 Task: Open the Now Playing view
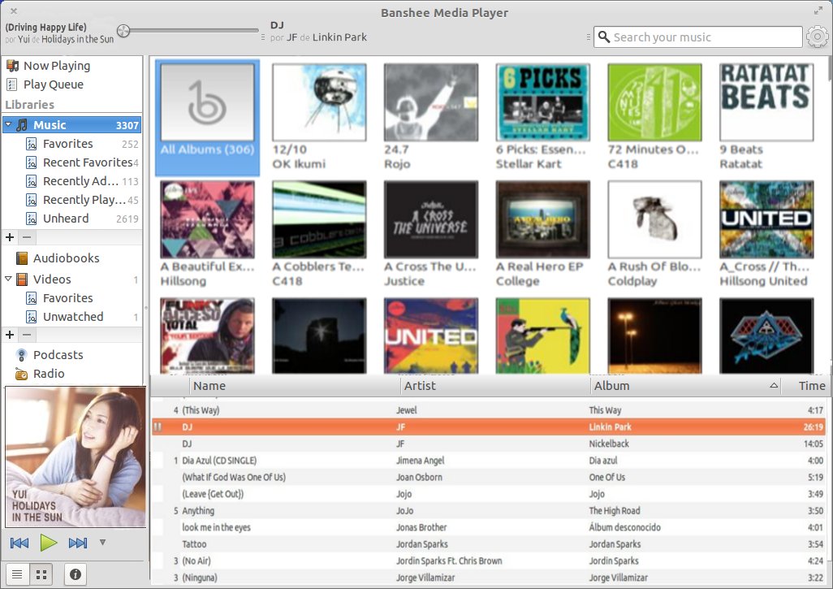pos(56,65)
